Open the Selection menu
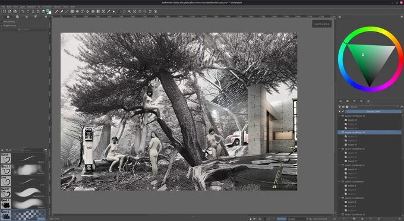This screenshot has width=404, height=221. point(31,7)
